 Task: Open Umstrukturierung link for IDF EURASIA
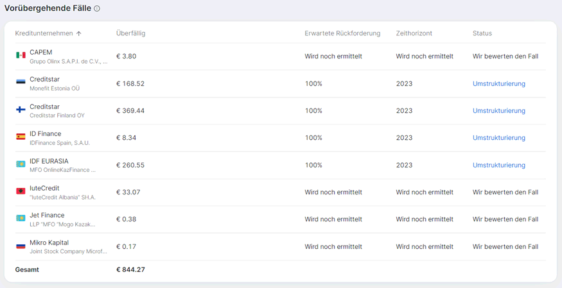499,165
